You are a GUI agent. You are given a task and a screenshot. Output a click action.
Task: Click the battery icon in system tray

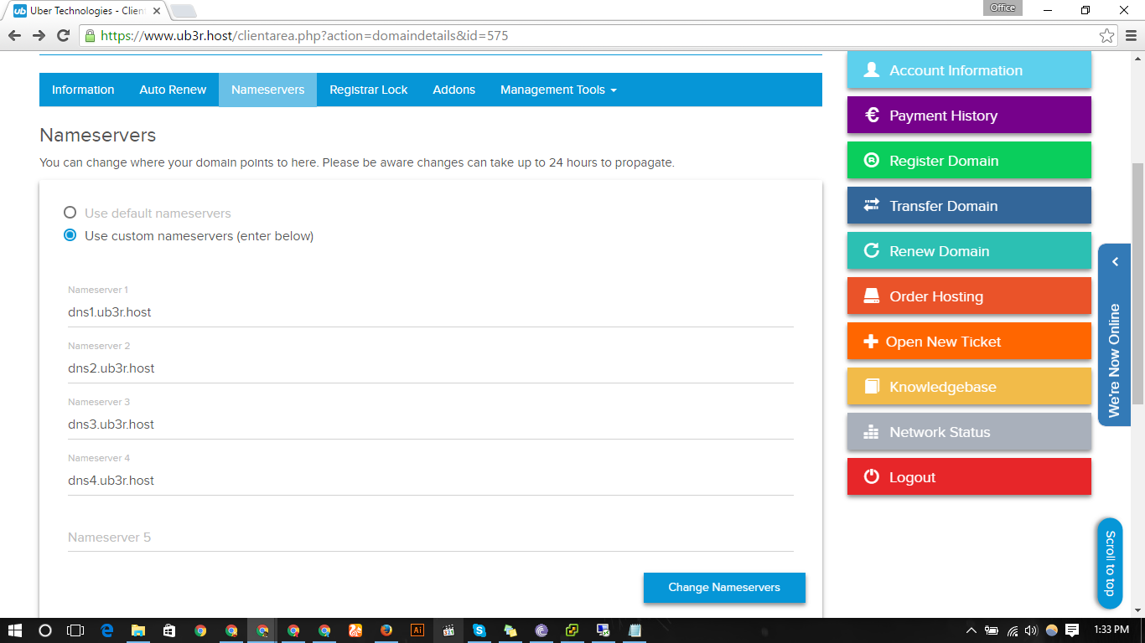(x=992, y=630)
